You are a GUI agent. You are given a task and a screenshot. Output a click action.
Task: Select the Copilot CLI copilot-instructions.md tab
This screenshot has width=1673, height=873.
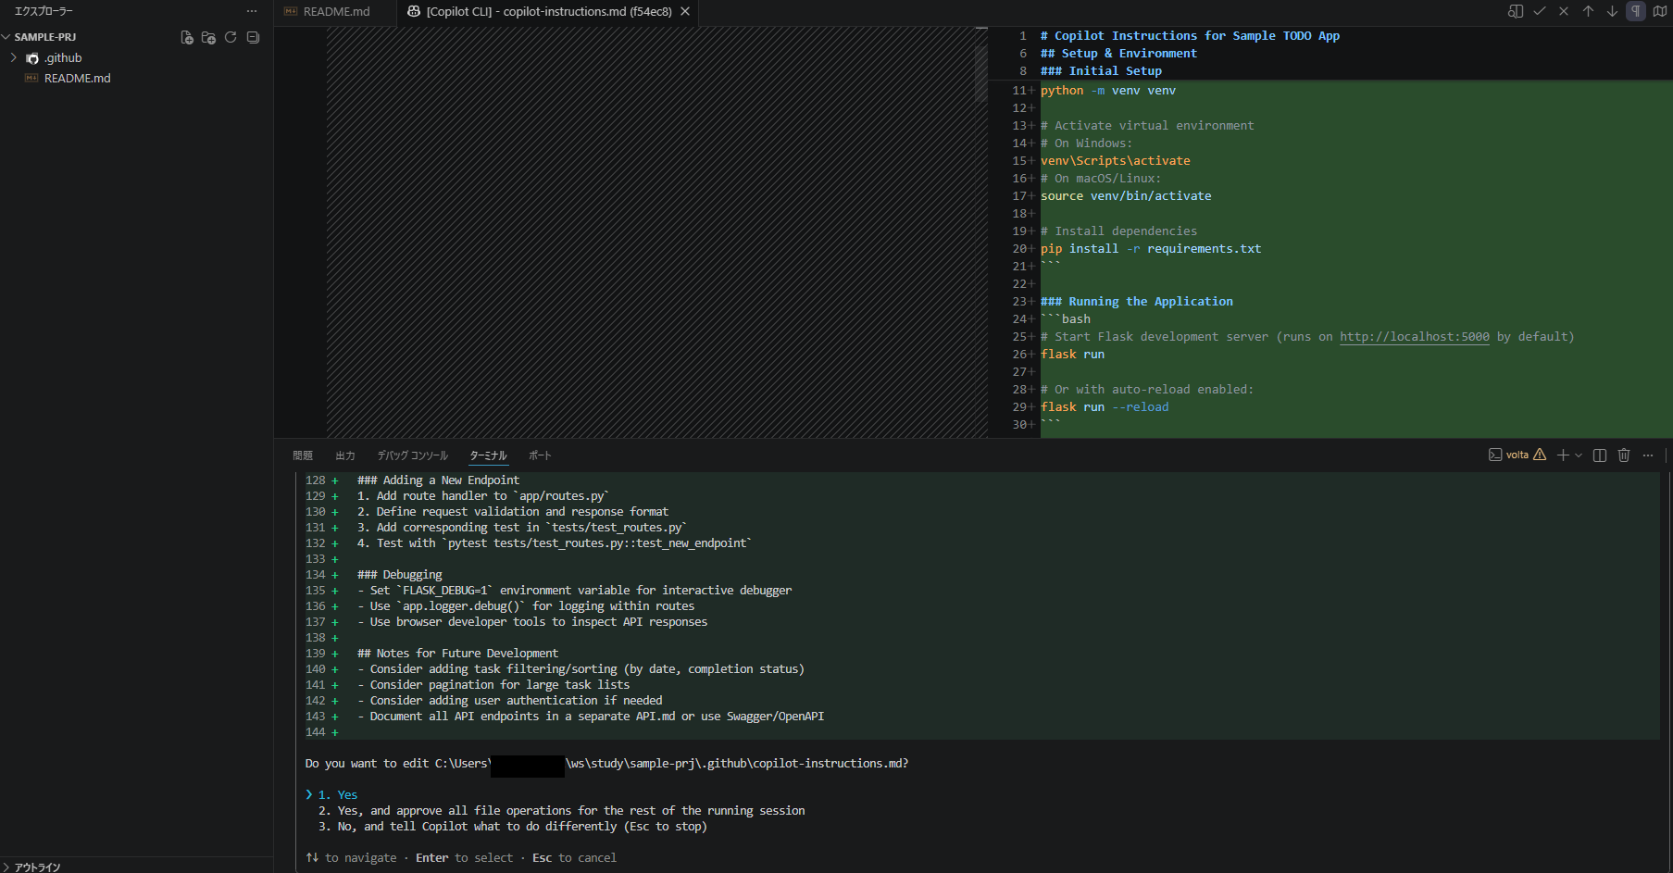(x=549, y=11)
